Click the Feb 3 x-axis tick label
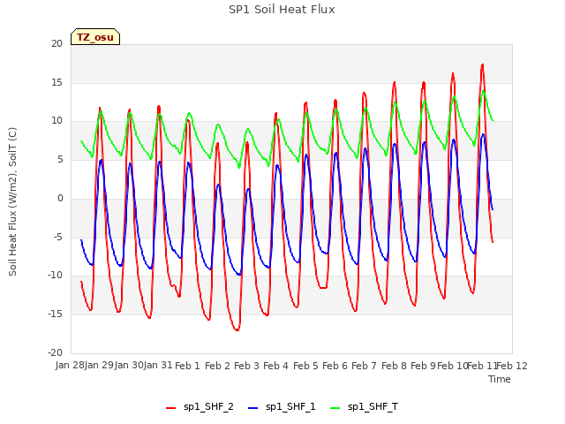The height and width of the screenshot is (424, 565). (x=246, y=366)
